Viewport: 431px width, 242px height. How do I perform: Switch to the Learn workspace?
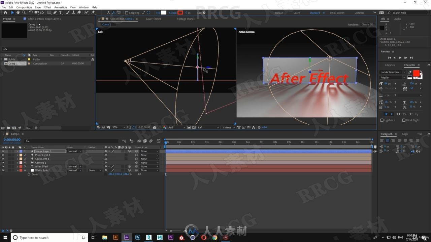(297, 13)
